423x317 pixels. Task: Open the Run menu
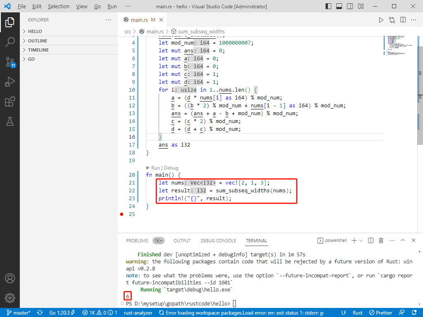[112, 6]
